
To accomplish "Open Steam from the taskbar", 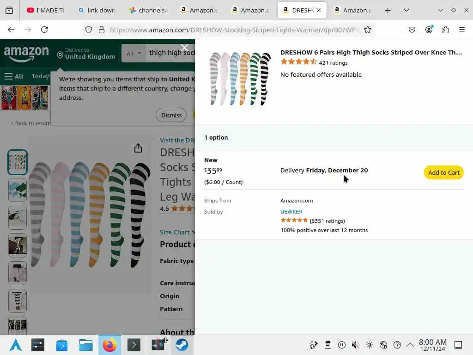I will point(182,345).
